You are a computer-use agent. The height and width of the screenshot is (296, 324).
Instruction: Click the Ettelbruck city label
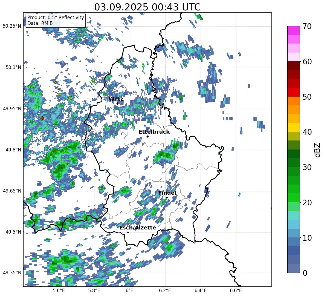pos(154,132)
